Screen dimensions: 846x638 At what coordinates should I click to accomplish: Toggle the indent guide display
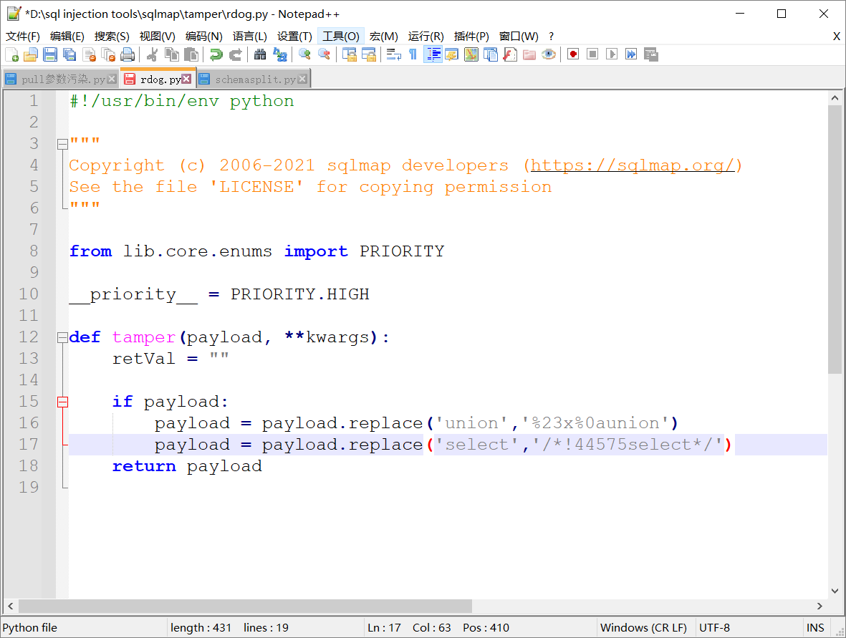(433, 54)
